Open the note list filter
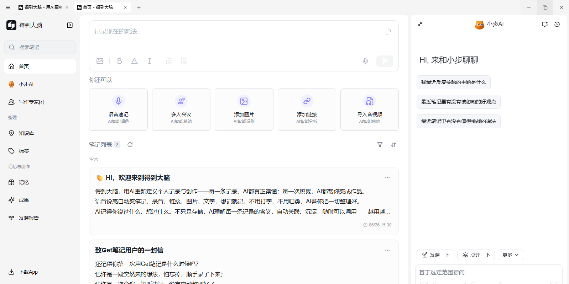Screen dimensions: 569x284 pyautogui.click(x=380, y=145)
